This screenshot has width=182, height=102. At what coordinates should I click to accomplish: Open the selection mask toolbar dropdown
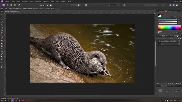[x=88, y=5]
